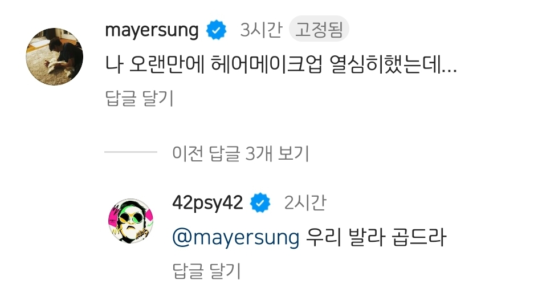Click the trailing ellipsis of mayersung's comment
Screen dimensions: 534x308
pos(449,70)
